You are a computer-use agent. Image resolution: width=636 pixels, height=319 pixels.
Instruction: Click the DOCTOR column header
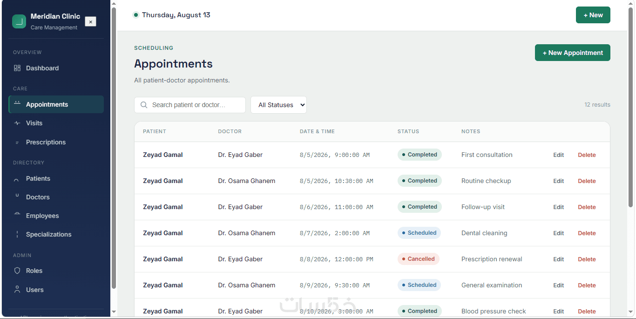click(x=230, y=131)
